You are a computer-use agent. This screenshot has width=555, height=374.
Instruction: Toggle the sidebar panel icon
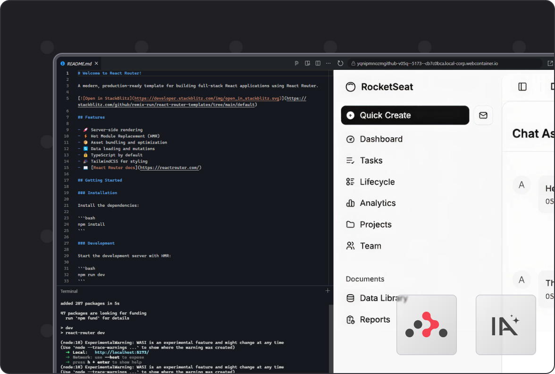[522, 87]
